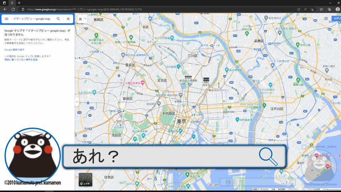Click the 柴又帝釈天 題経寺 temple marker

pos(280,33)
